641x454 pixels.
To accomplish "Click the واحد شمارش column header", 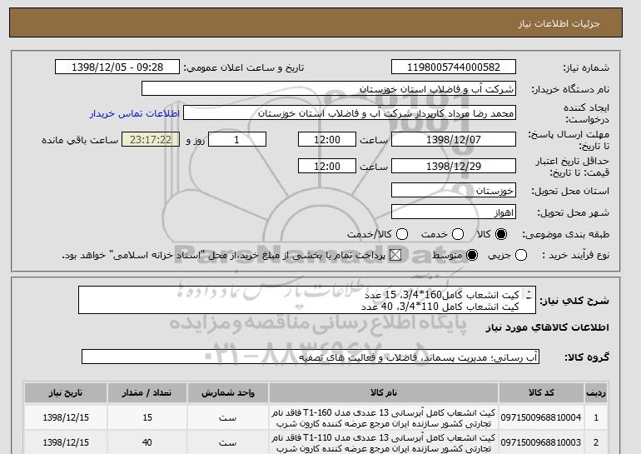I will 228,392.
